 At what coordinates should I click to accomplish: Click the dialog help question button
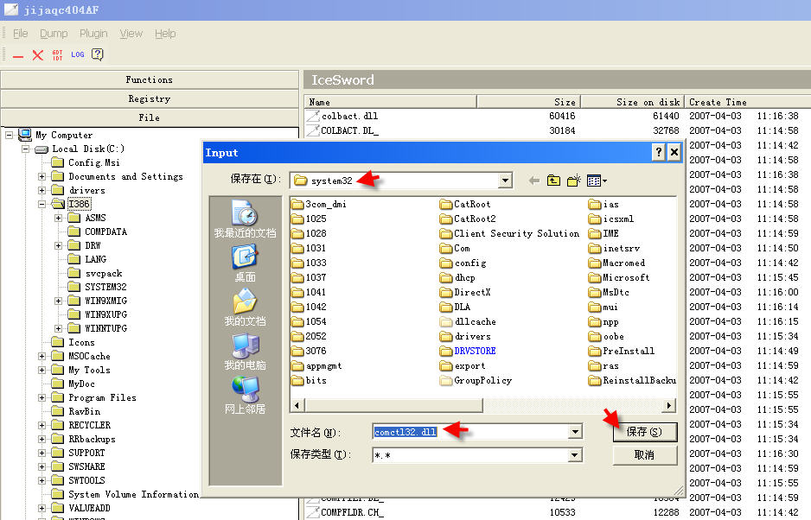coord(658,152)
